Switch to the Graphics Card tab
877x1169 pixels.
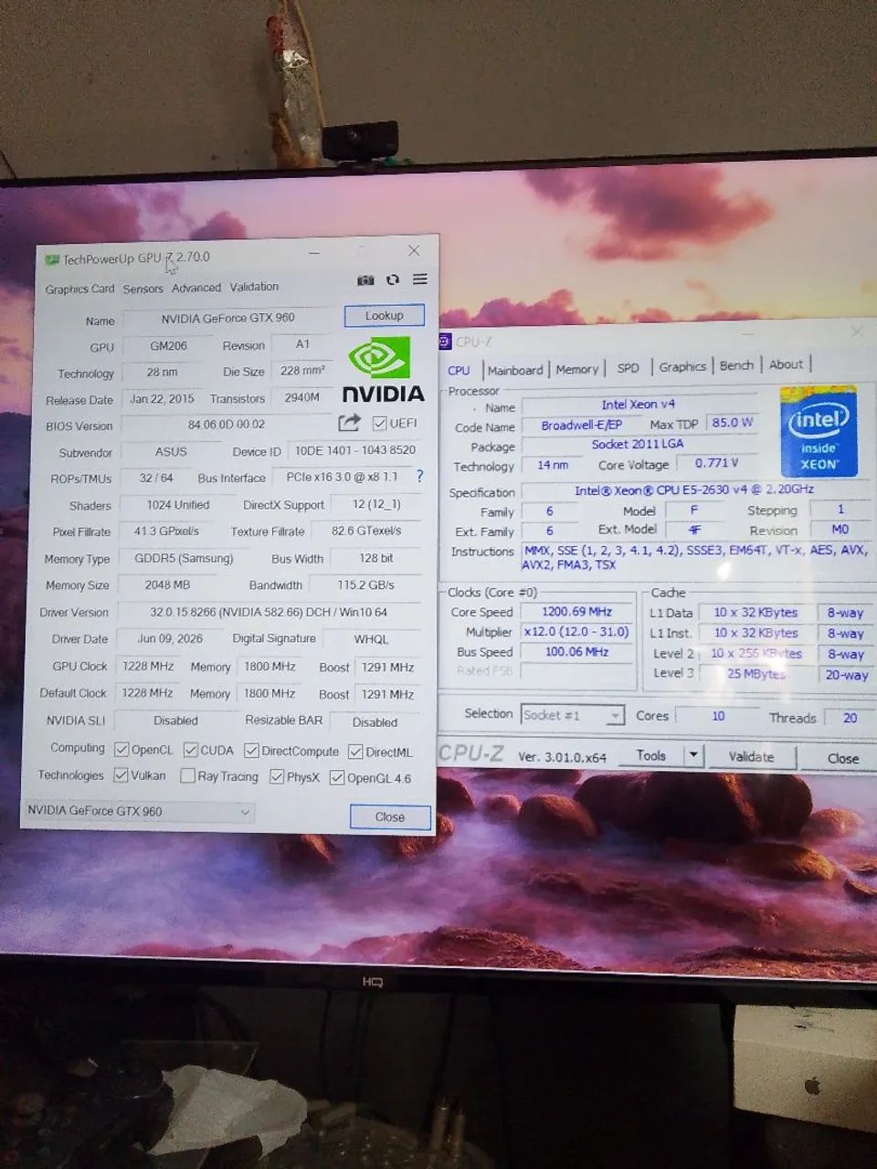80,289
